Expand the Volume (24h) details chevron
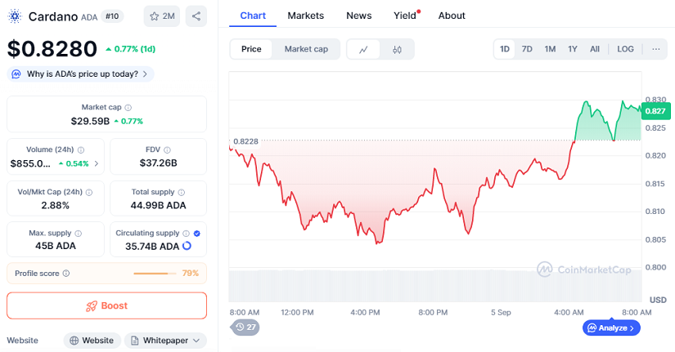The image size is (675, 352). [96, 163]
